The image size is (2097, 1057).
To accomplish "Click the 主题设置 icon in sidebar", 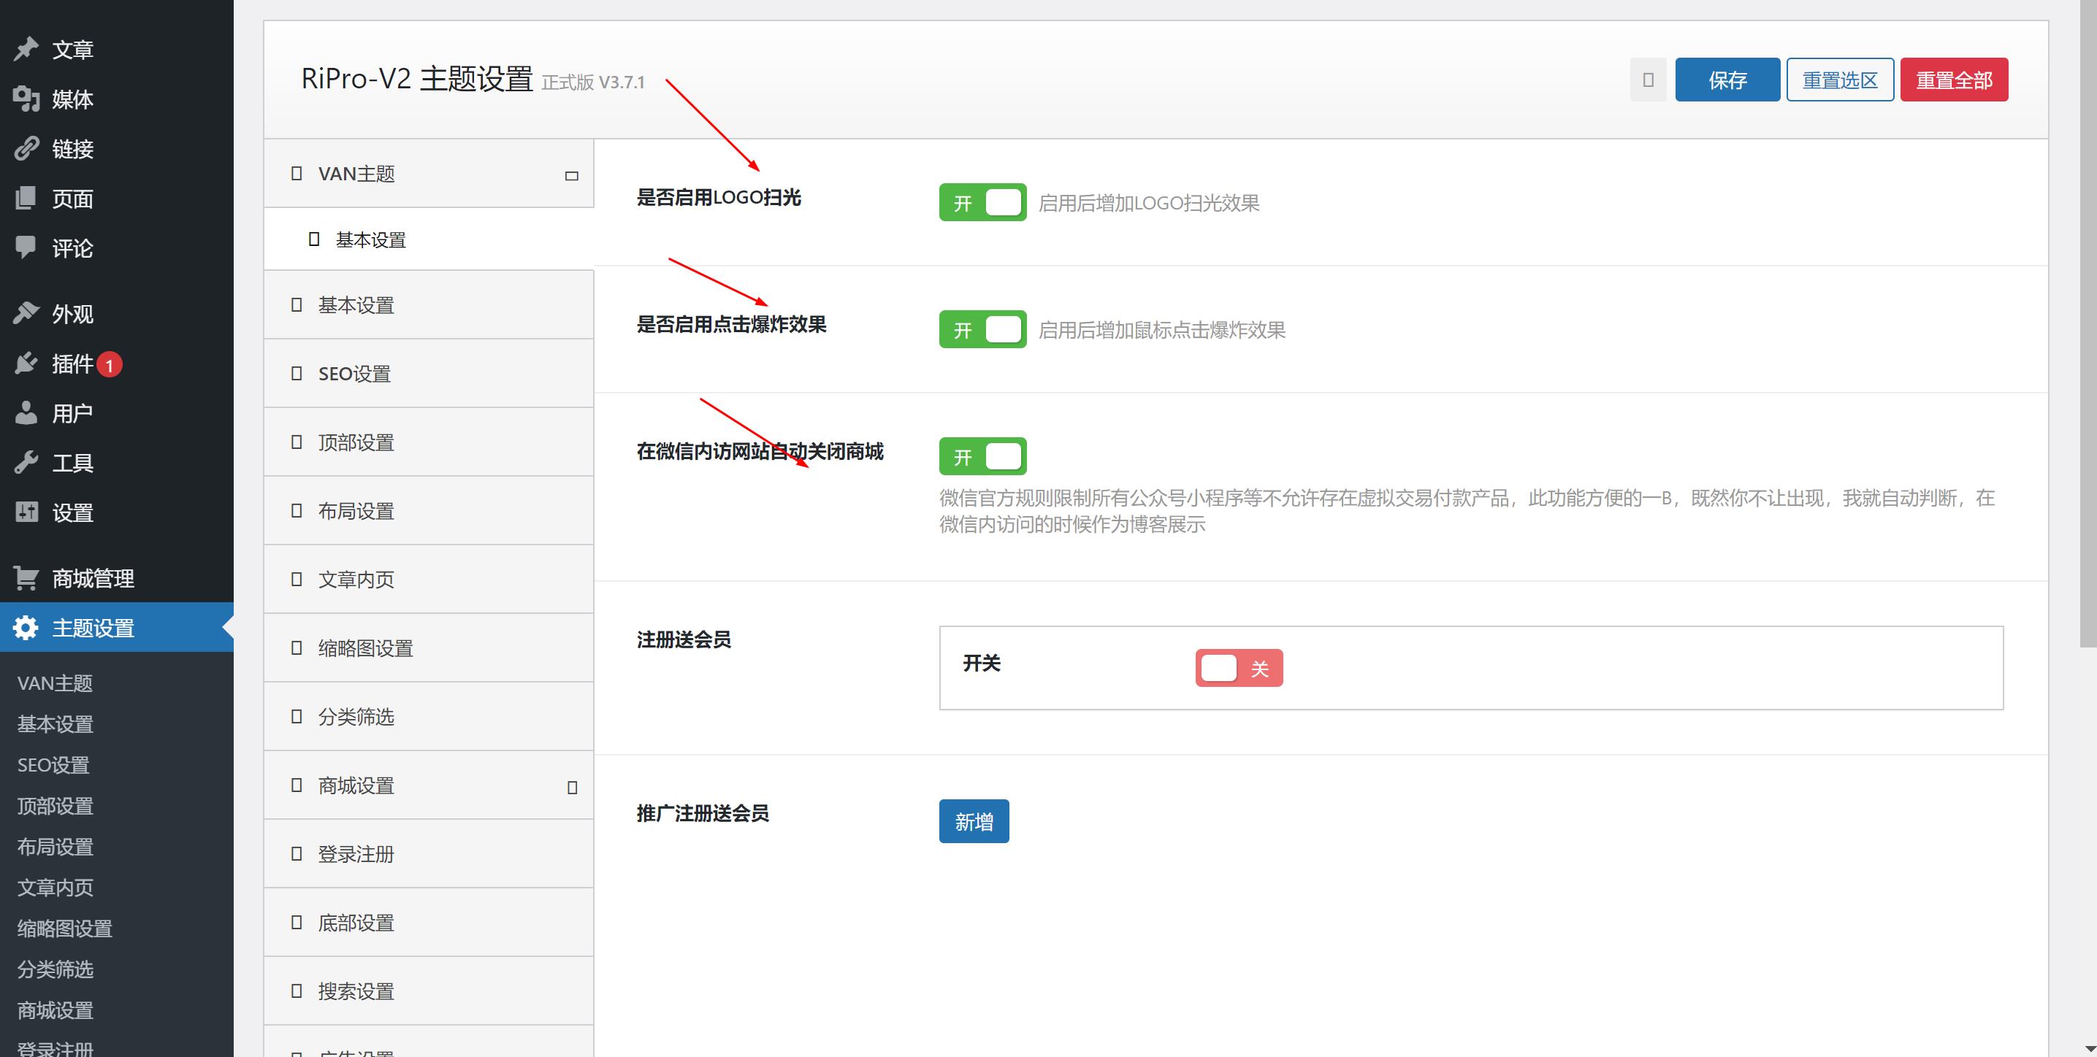I will (x=26, y=627).
